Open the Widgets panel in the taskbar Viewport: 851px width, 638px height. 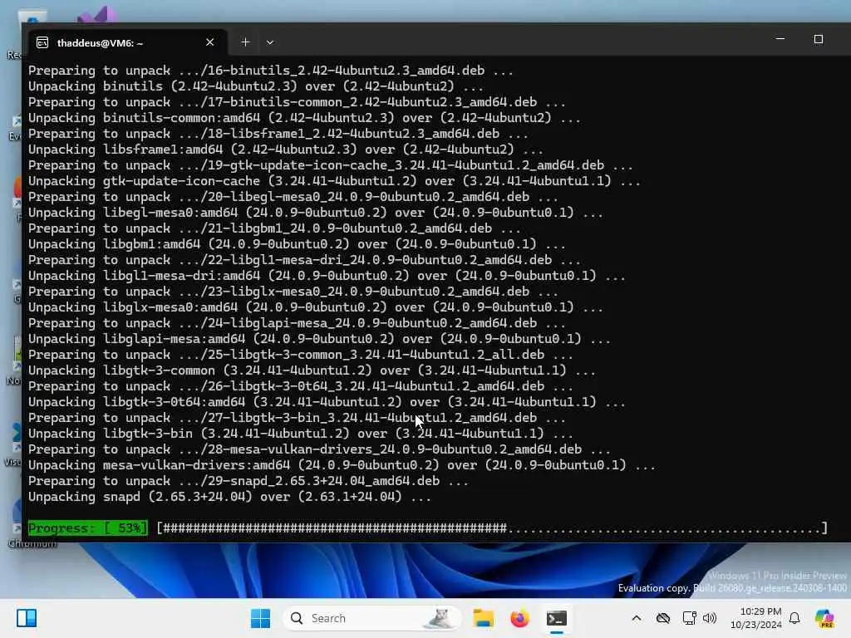(27, 618)
